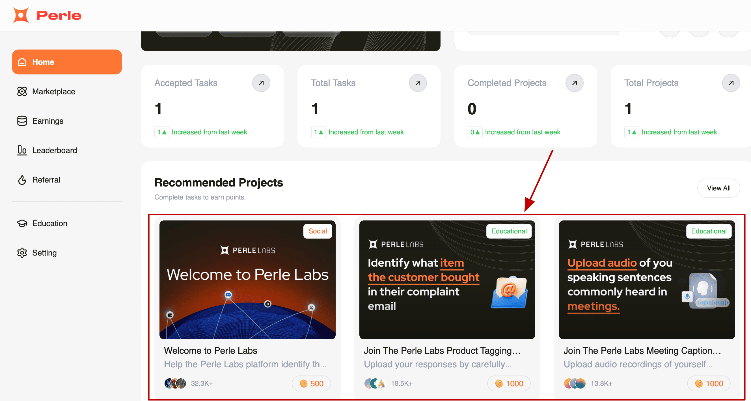
Task: Click the Social tag badge
Action: tap(317, 231)
